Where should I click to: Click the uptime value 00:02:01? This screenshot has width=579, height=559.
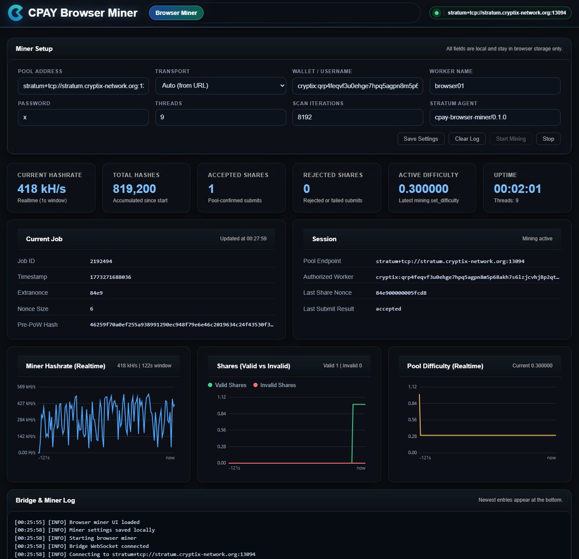[x=517, y=189]
